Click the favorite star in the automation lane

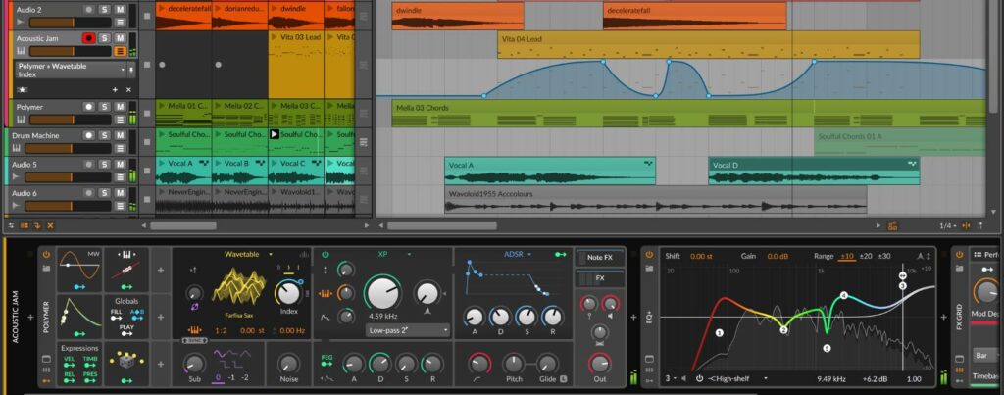click(23, 90)
